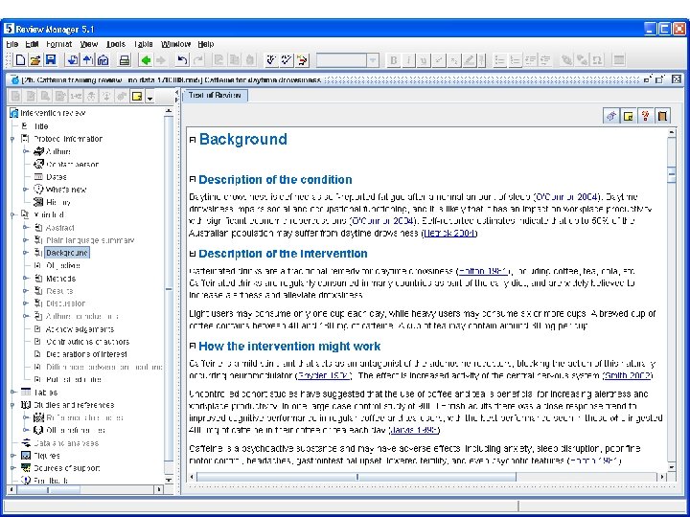The width and height of the screenshot is (690, 517).
Task: Go back using the green arrow icon
Action: click(x=146, y=60)
